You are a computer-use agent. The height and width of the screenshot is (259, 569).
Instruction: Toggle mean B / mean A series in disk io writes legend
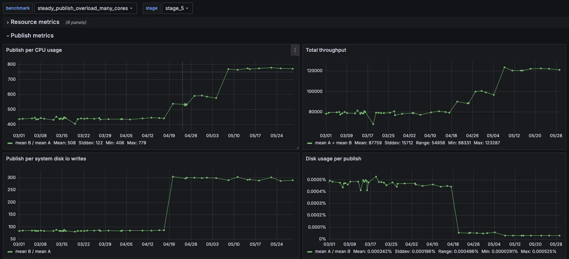(x=33, y=251)
